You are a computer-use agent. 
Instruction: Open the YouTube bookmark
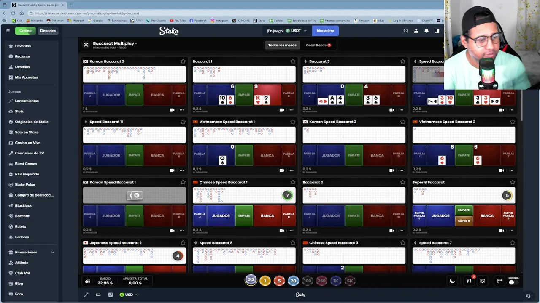(x=178, y=21)
